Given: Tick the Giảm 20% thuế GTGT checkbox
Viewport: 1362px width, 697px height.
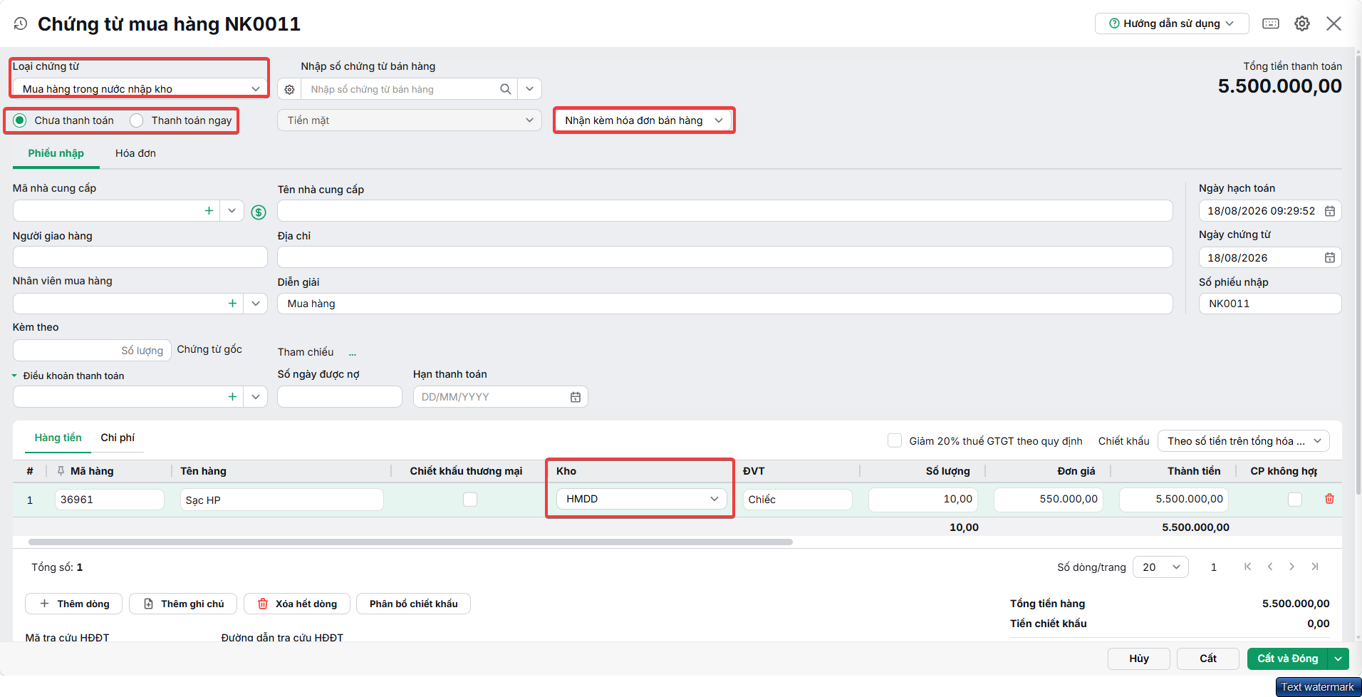Looking at the screenshot, I should click(895, 440).
